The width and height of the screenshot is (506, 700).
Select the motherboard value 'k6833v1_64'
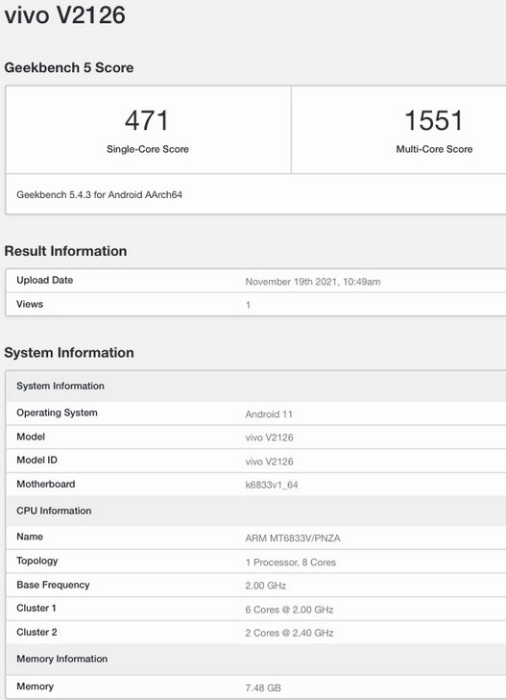(272, 486)
